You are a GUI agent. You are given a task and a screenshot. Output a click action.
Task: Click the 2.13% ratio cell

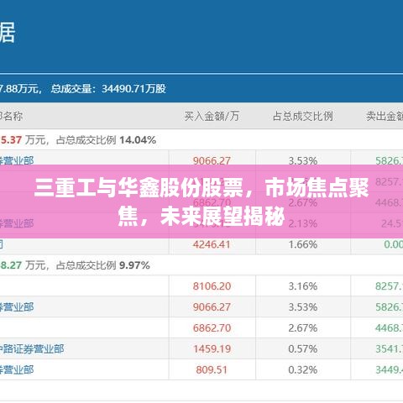click(x=303, y=223)
